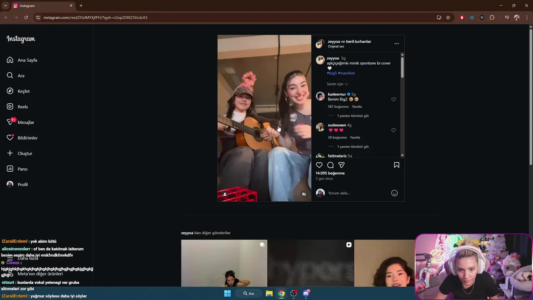
Task: Toggle reel video mute icon
Action: click(x=304, y=194)
